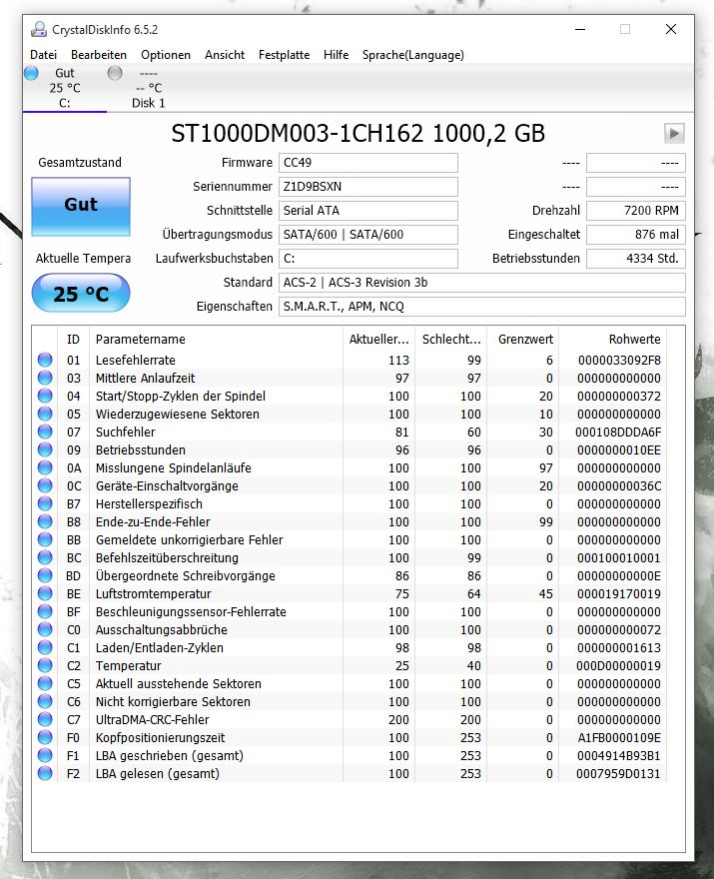Click the status orb for Gemeldete unkorrigierbare Fehler
The width and height of the screenshot is (714, 879).
(45, 539)
